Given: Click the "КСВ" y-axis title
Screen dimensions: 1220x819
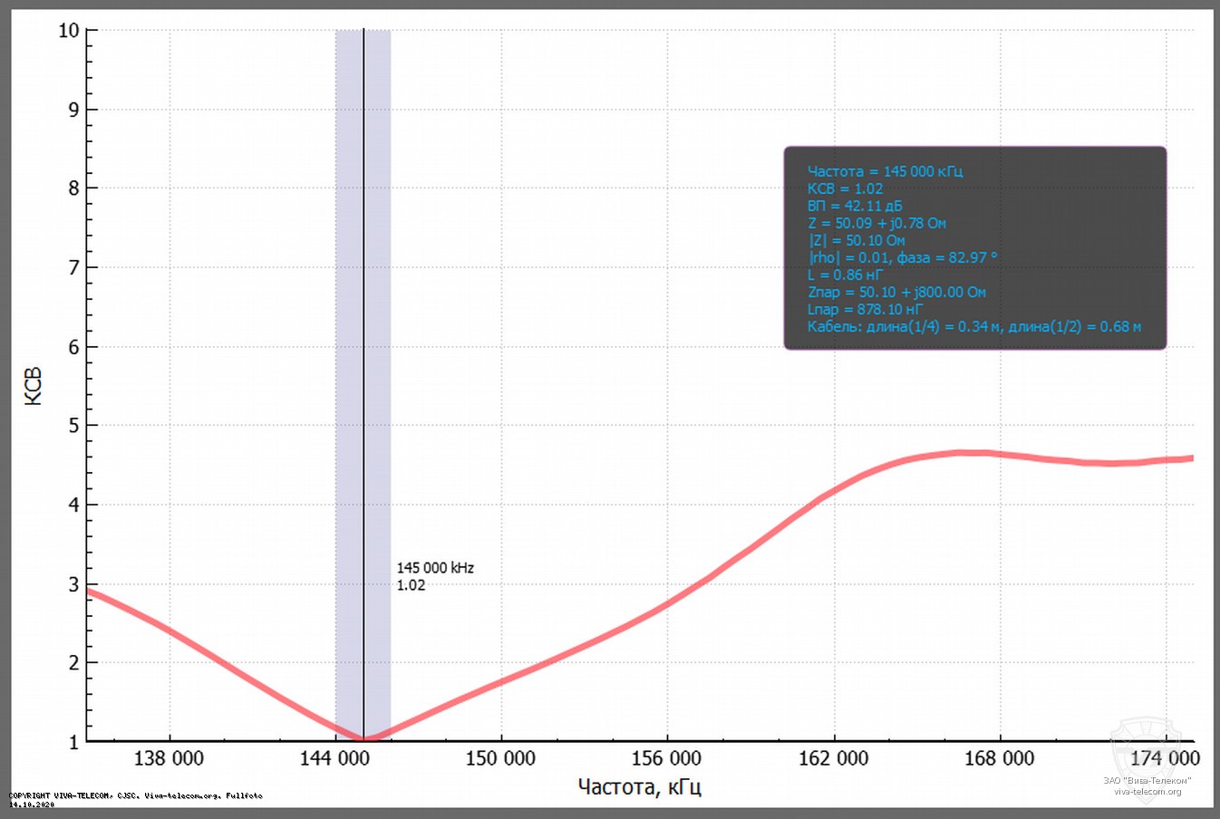Looking at the screenshot, I should pos(34,386).
